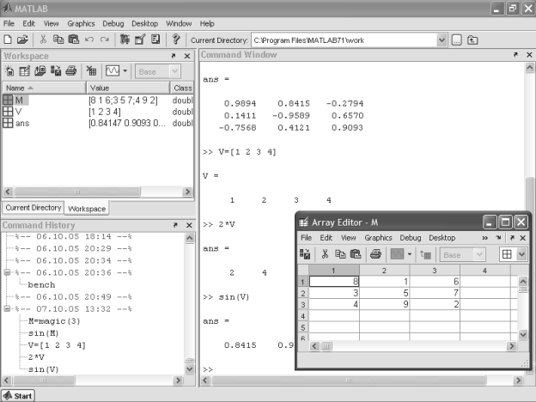Open the Profiler toolbar icon
This screenshot has width=536, height=402.
click(x=155, y=40)
